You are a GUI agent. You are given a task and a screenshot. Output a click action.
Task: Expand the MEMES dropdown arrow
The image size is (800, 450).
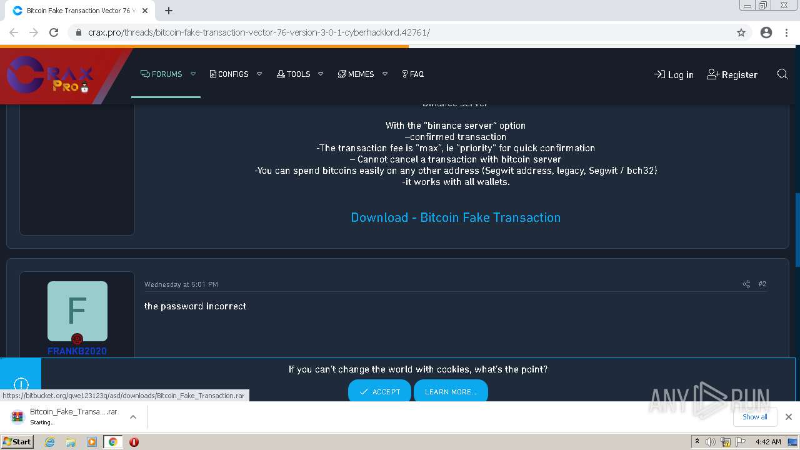coord(385,74)
